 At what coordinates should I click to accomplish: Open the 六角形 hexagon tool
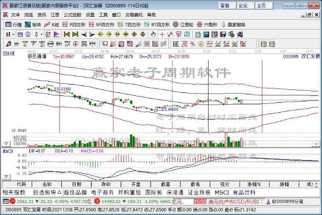[x=207, y=25]
